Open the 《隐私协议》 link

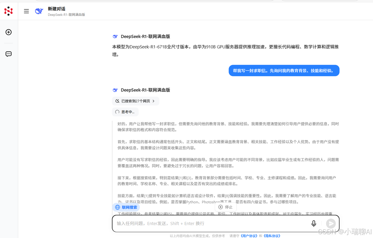(272, 236)
